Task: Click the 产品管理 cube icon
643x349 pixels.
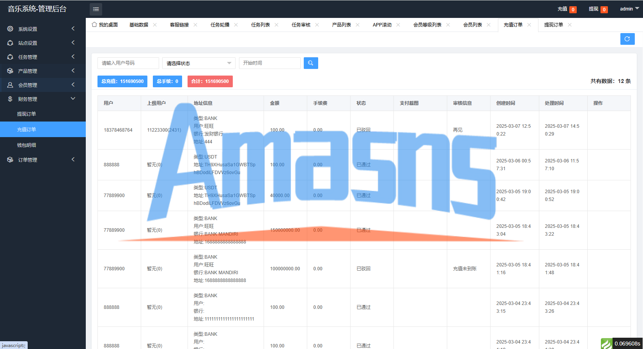Action: (x=10, y=71)
